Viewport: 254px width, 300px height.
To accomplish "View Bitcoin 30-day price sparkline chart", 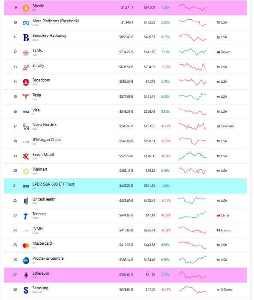I will coord(192,7).
